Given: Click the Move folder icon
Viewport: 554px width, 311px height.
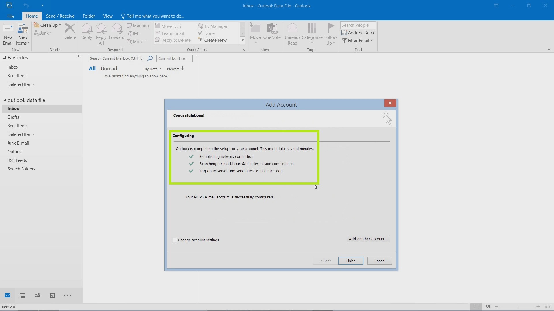Looking at the screenshot, I should pos(255,29).
